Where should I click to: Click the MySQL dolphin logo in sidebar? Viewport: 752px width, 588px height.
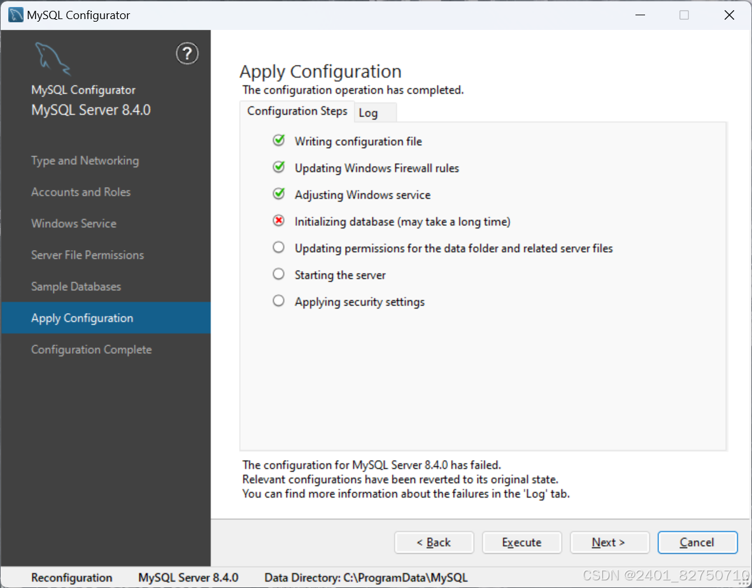pos(53,59)
